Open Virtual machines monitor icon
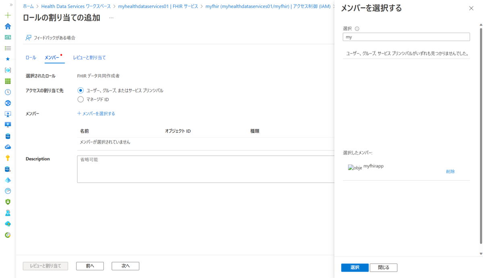Screen dimensions: 483x278 tap(8, 125)
